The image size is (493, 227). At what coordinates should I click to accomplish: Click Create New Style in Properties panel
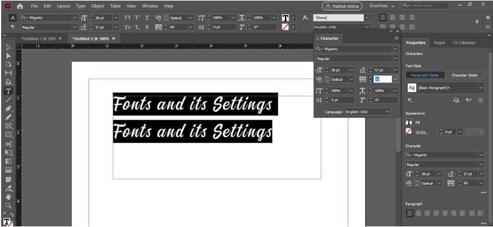coord(480,100)
